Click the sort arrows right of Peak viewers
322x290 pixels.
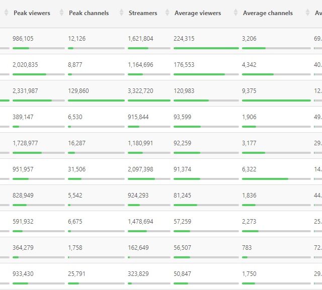62,13
